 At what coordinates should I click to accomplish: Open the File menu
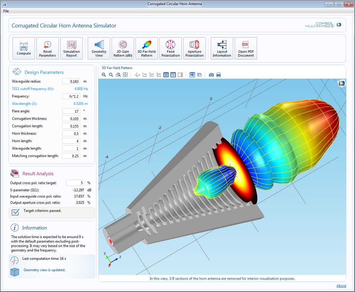6,11
